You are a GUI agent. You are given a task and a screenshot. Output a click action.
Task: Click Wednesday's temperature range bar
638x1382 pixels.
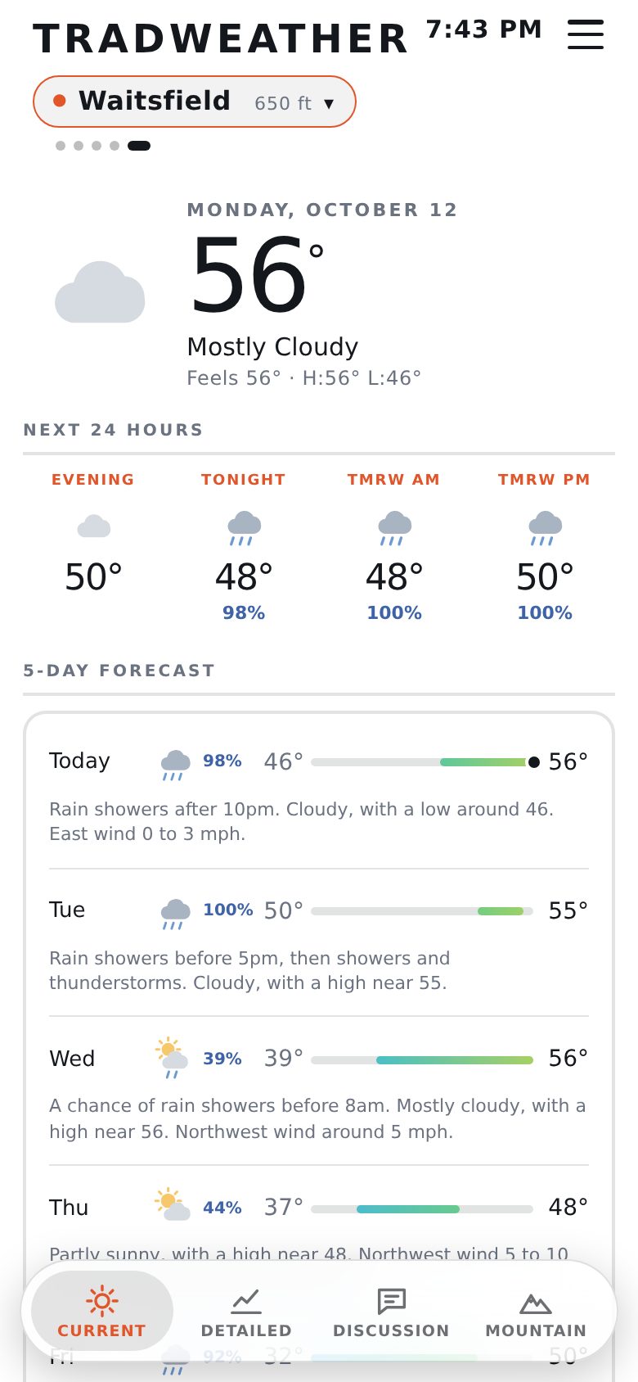point(422,1060)
